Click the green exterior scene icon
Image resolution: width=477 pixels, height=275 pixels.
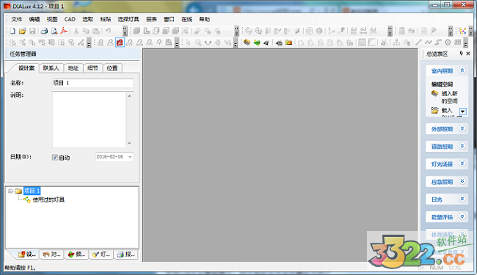pos(257,43)
